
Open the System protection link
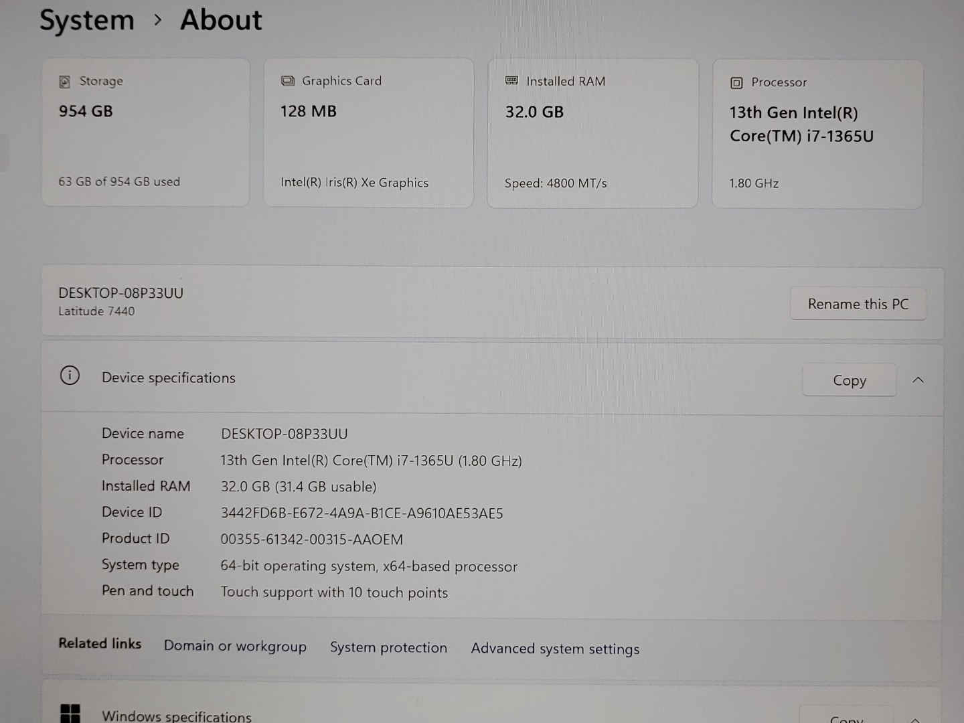388,647
